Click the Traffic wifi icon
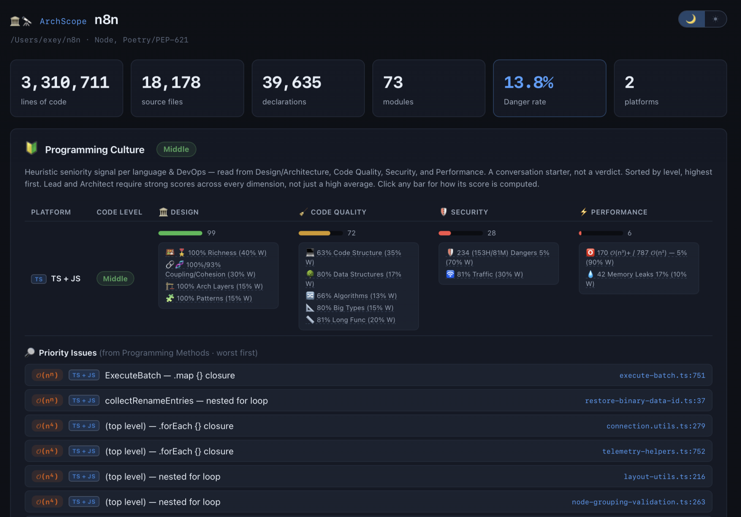 coord(450,274)
